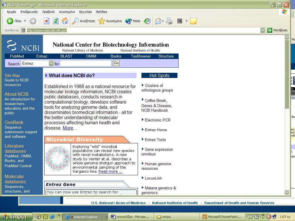The image size is (295, 221).
Task: Select the BLAST tab
Action: tap(67, 56)
